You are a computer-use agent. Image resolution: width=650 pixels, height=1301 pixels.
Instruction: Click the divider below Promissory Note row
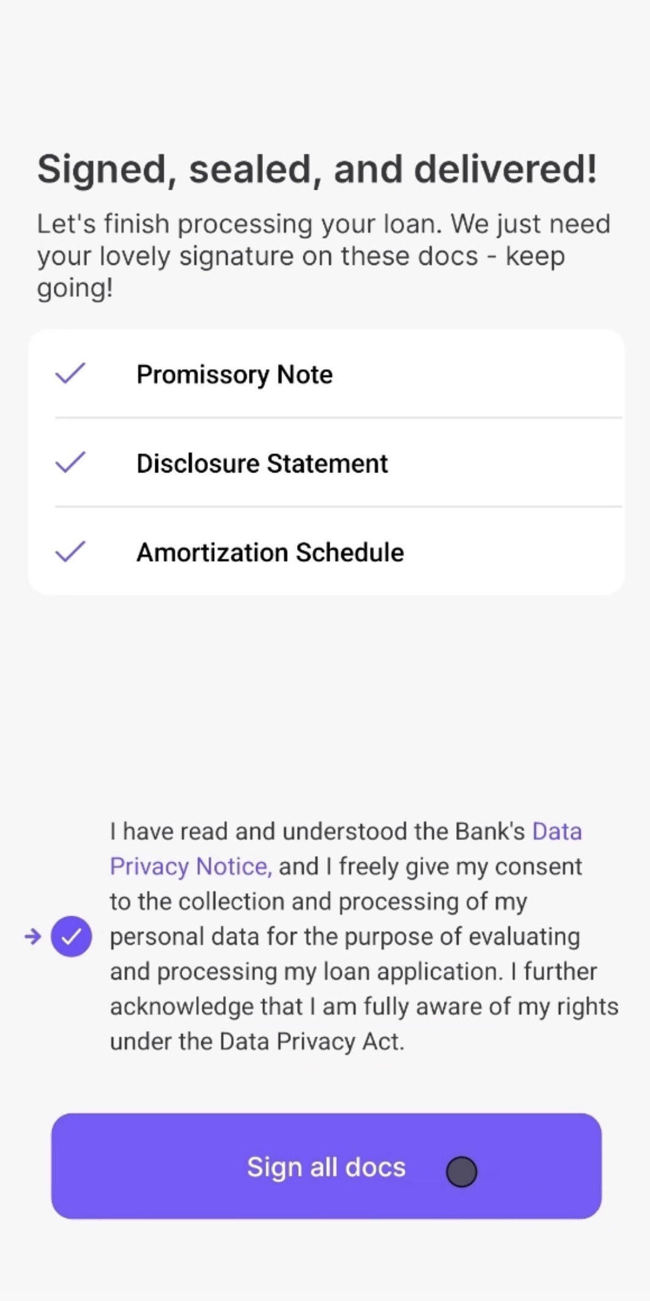click(x=338, y=418)
